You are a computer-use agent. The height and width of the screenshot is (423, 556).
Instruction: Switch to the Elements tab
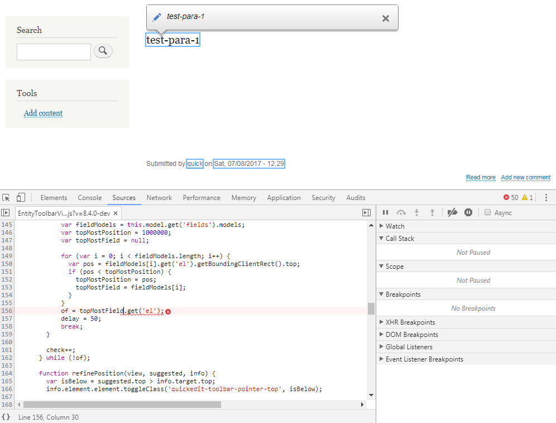pos(54,198)
